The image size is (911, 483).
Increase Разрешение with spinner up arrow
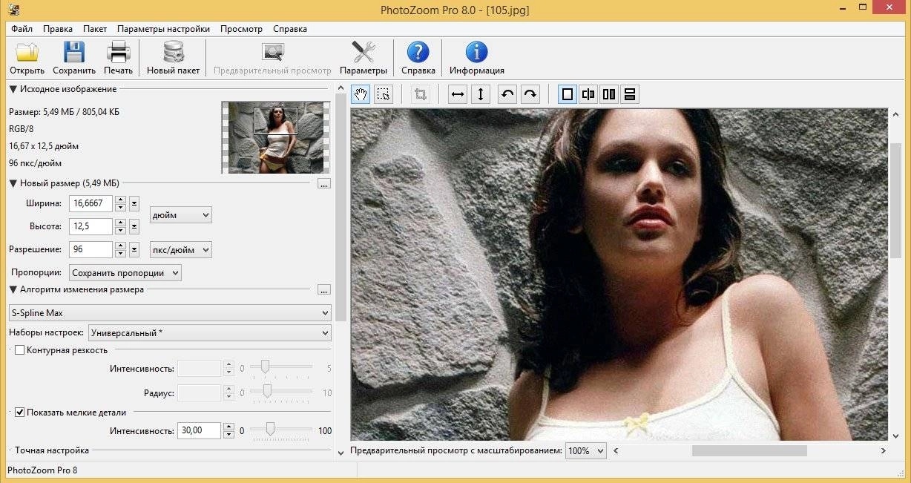pos(120,246)
